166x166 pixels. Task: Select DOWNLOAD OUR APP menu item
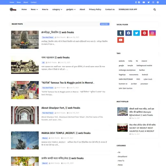pos(128,9)
